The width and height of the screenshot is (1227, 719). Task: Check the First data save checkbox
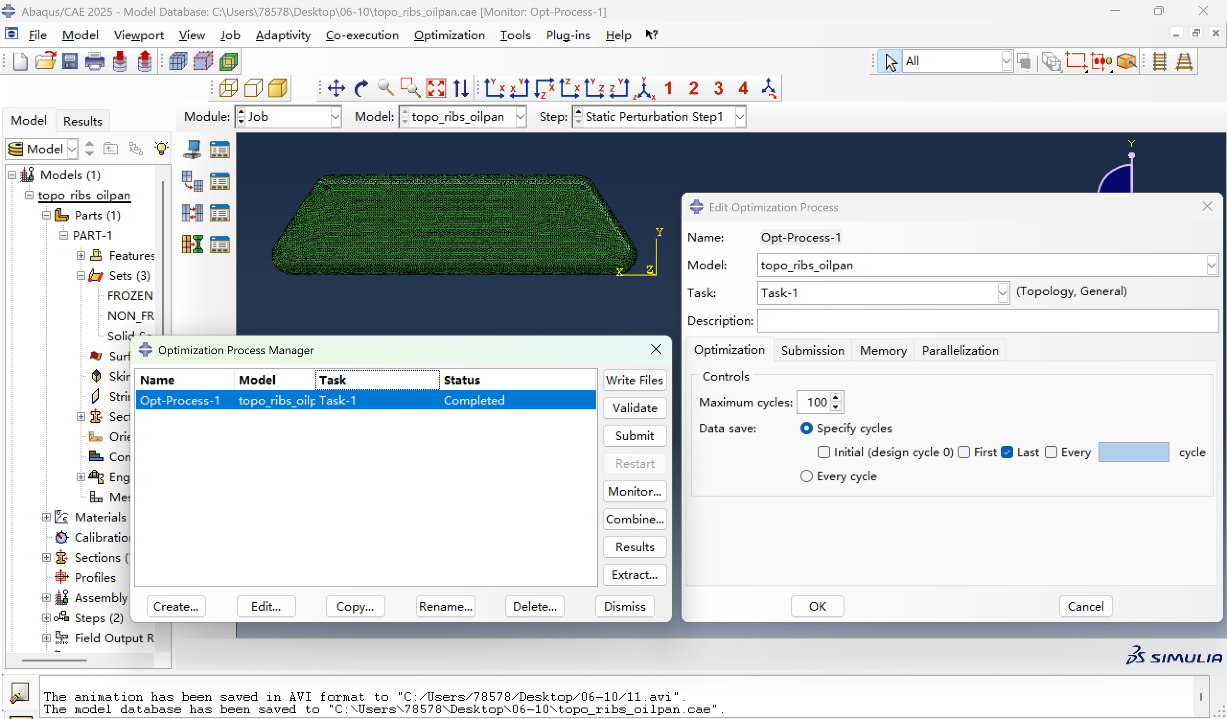963,452
